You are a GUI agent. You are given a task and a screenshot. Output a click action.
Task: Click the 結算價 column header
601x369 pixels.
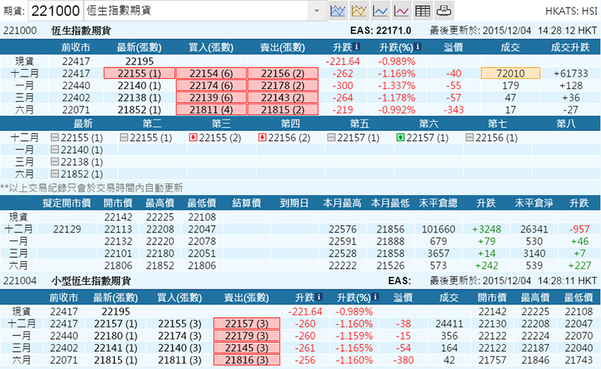(x=246, y=202)
